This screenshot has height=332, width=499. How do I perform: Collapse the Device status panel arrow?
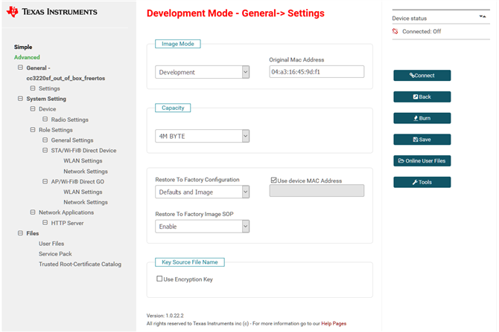[483, 15]
